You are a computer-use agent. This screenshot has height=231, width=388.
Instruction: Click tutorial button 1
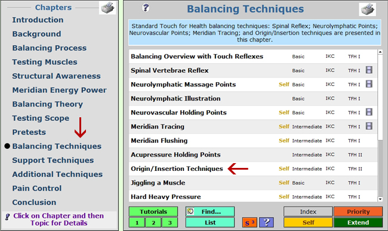pyautogui.click(x=137, y=223)
